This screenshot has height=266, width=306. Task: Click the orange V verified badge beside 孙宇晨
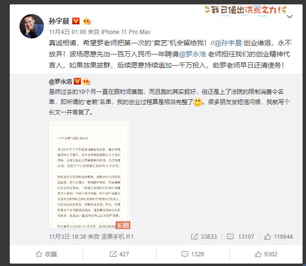tap(76, 21)
